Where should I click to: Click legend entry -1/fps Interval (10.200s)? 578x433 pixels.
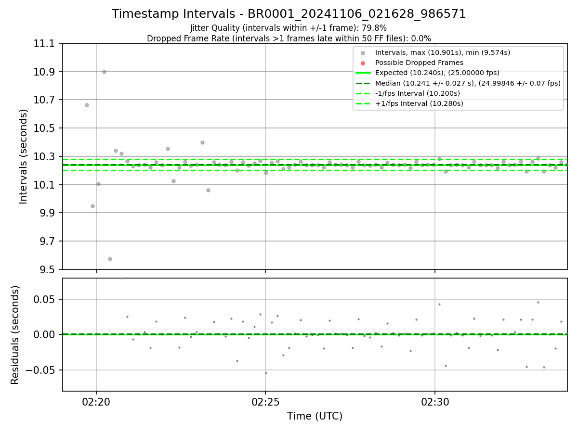pos(418,93)
